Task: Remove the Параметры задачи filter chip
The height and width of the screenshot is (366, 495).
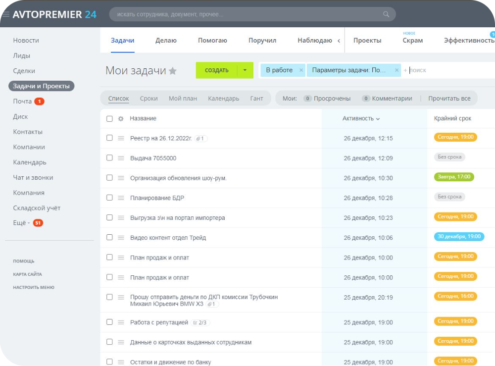Action: [397, 70]
